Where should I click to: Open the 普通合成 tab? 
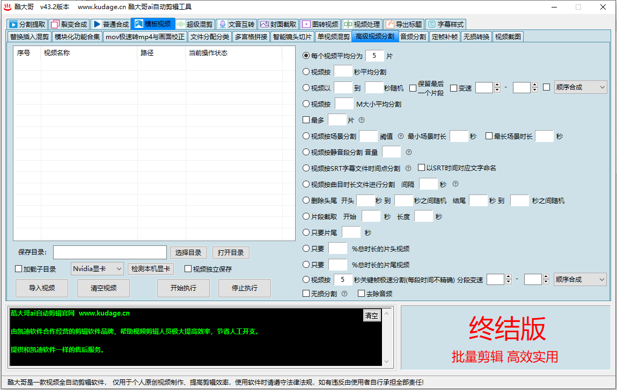(x=111, y=24)
